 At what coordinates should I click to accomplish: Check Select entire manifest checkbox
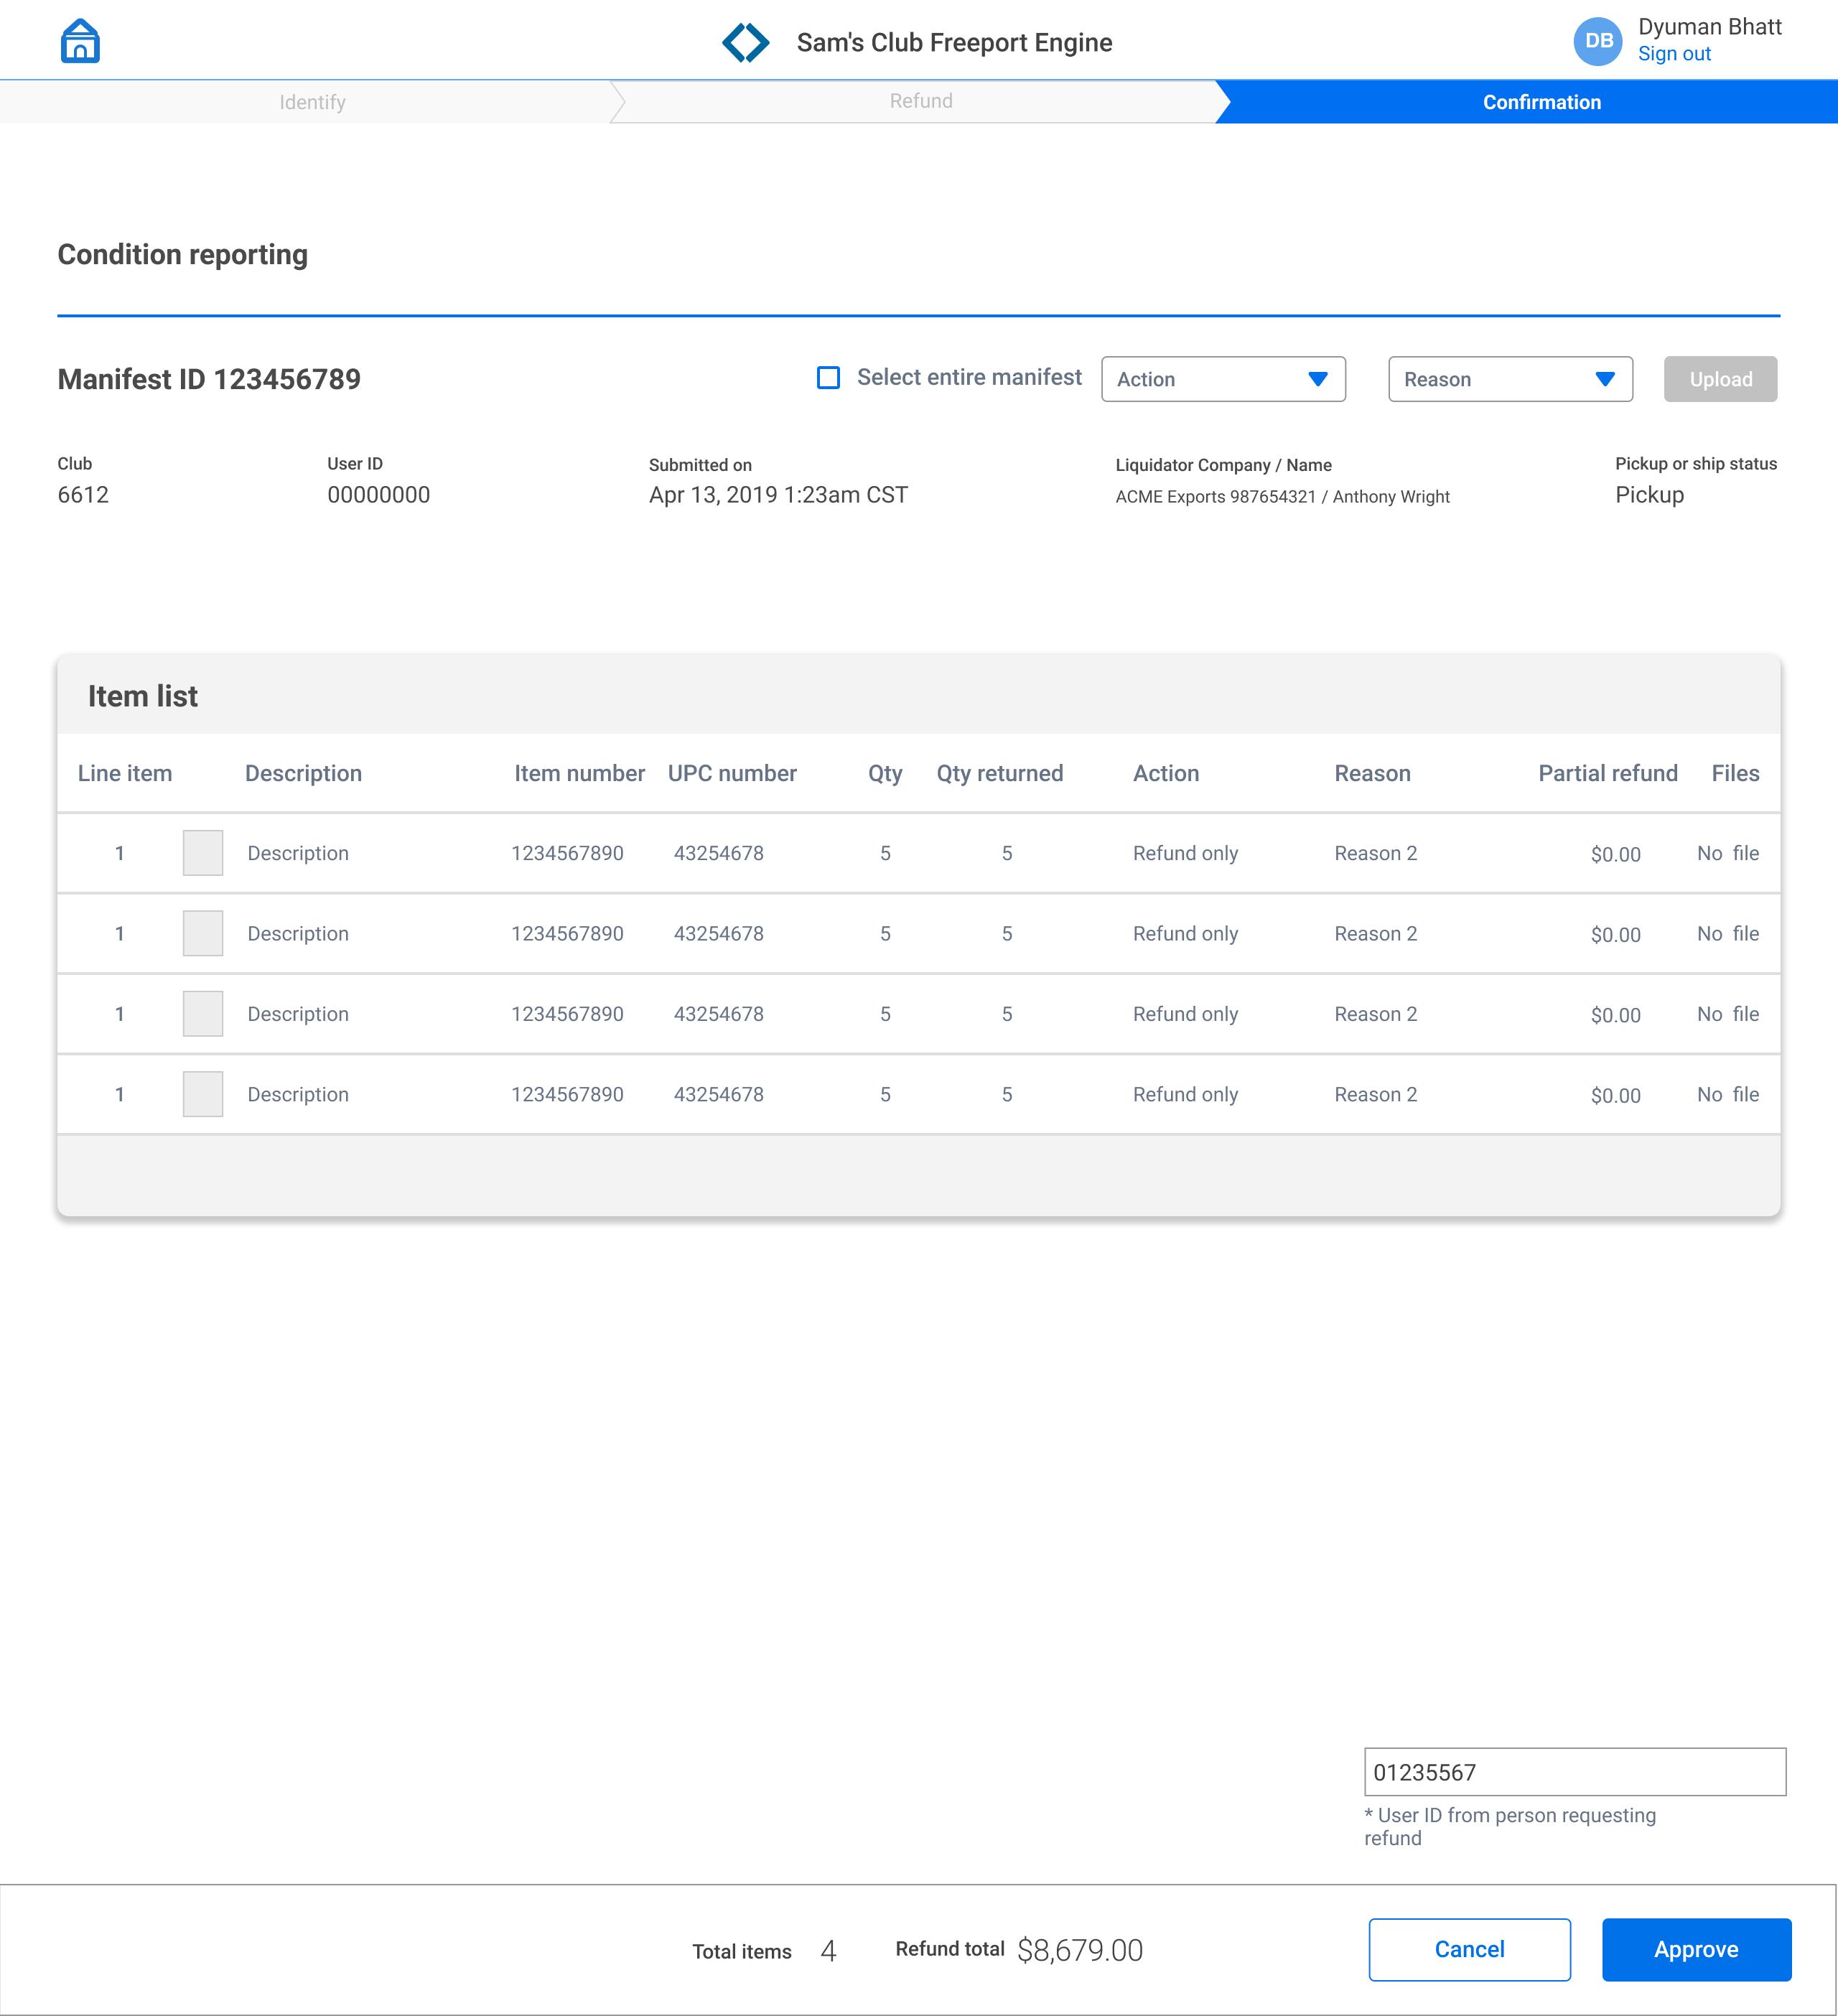(828, 378)
